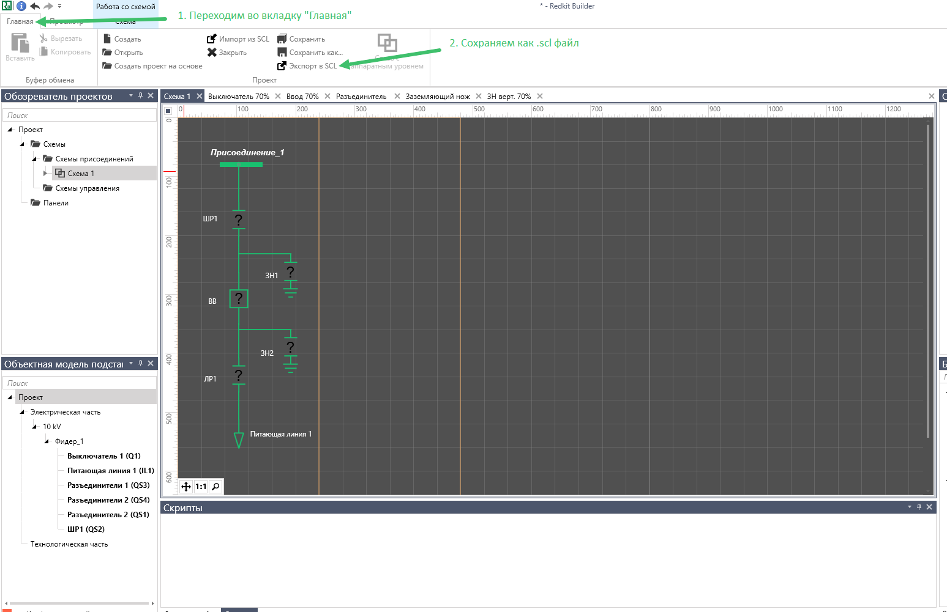Click the object model Поиск search field
Viewport: 947px width, 612px height.
(80, 383)
